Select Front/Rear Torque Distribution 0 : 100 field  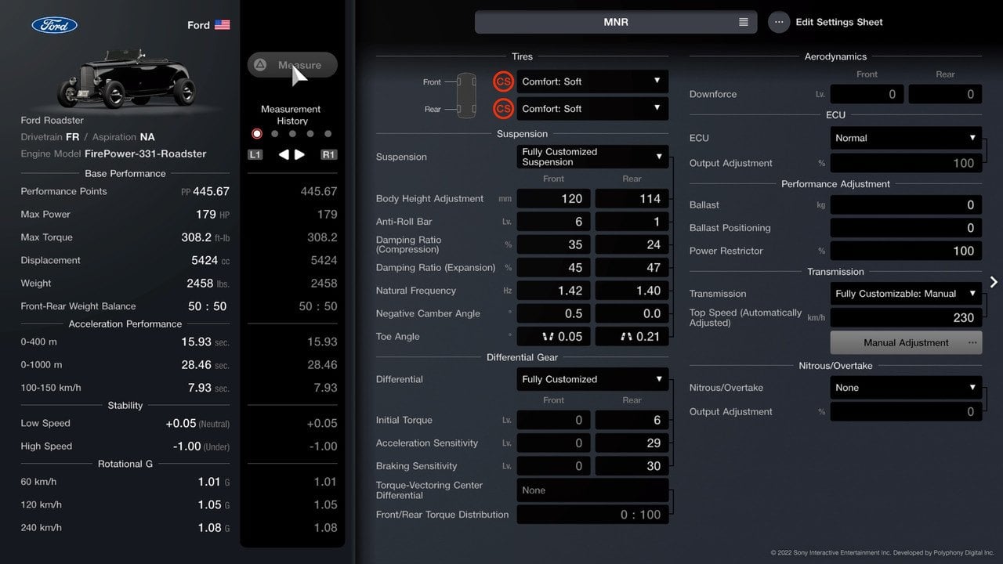592,515
